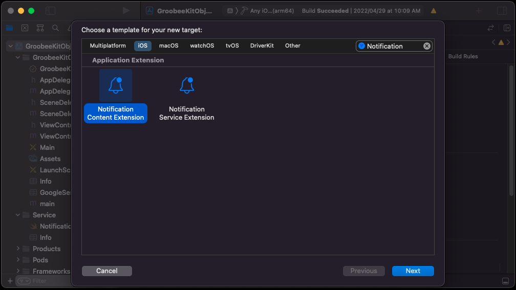516x290 pixels.
Task: Select the LaunchScreen file
Action: pos(50,170)
